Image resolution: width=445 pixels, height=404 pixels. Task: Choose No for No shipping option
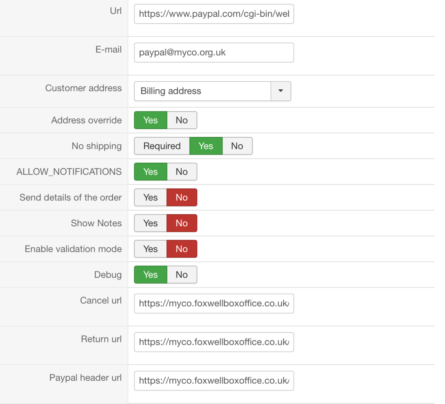point(237,146)
